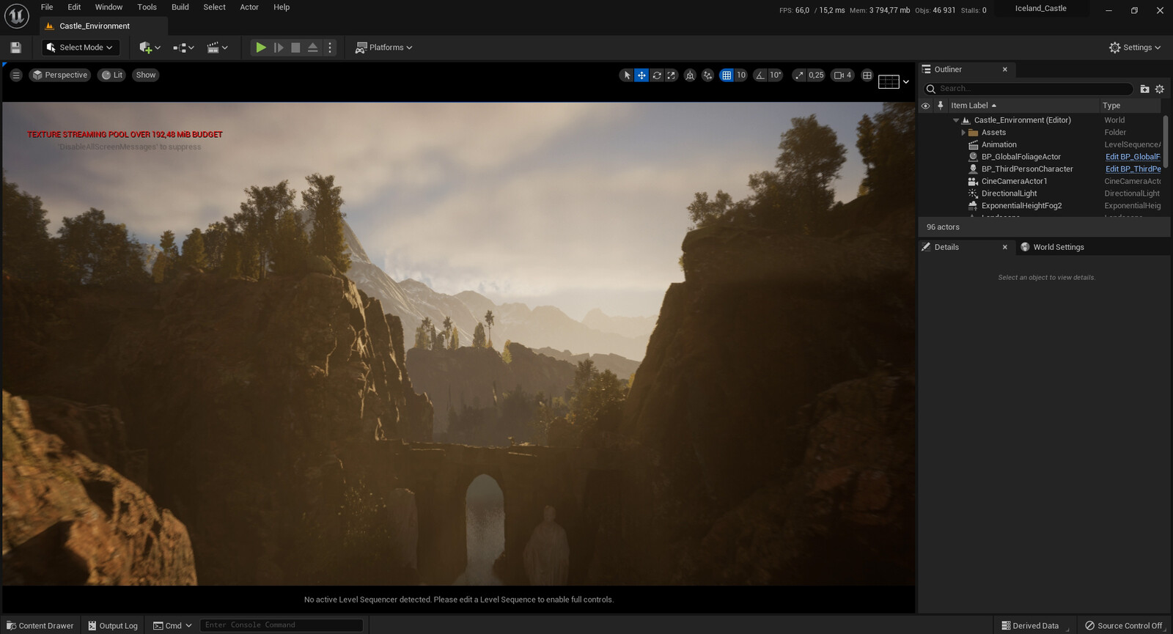Open the play options three-dot menu
This screenshot has width=1173, height=634.
pos(330,47)
